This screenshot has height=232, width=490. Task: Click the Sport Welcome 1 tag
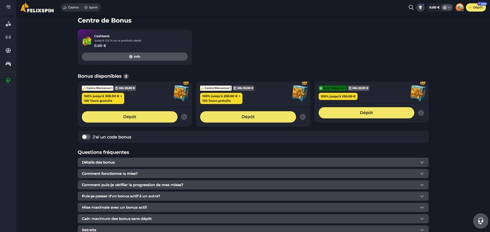(x=333, y=88)
